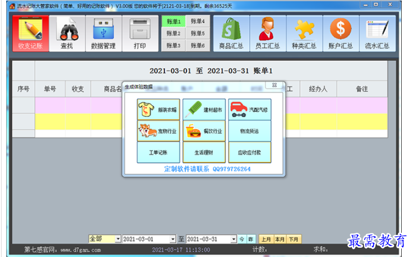Viewport: 411px width, 257px height.
Task: Open 商品汇总 shopping bag icon
Action: coord(231,33)
